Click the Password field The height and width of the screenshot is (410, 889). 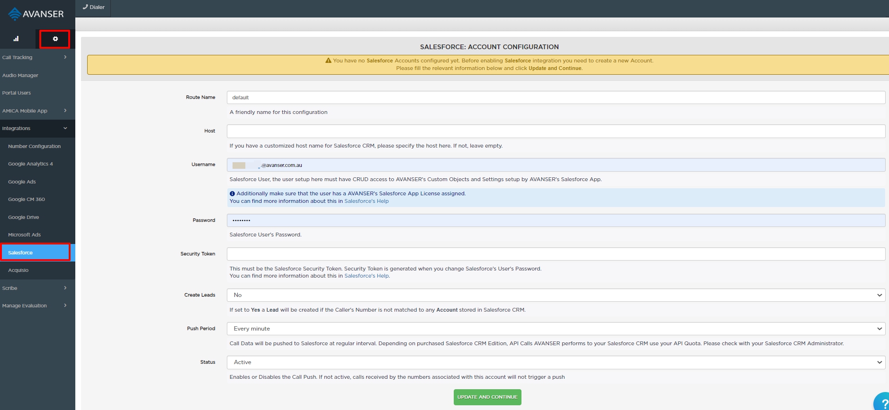[556, 220]
